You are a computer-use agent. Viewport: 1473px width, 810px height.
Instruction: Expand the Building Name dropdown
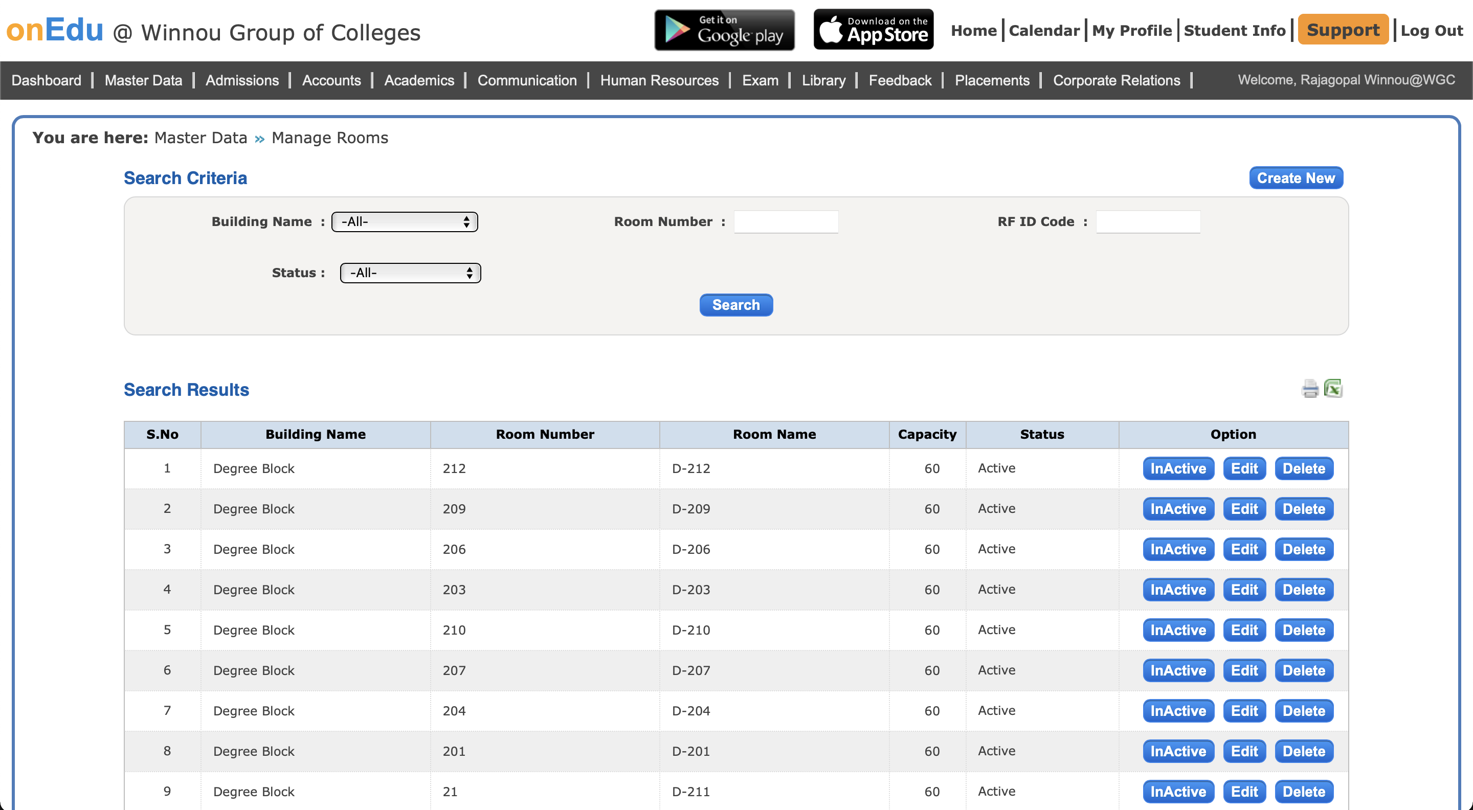[404, 222]
